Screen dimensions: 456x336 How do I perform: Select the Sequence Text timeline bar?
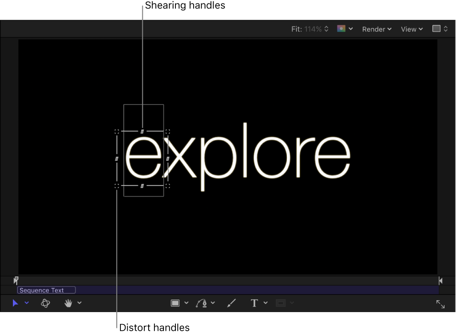(x=46, y=290)
